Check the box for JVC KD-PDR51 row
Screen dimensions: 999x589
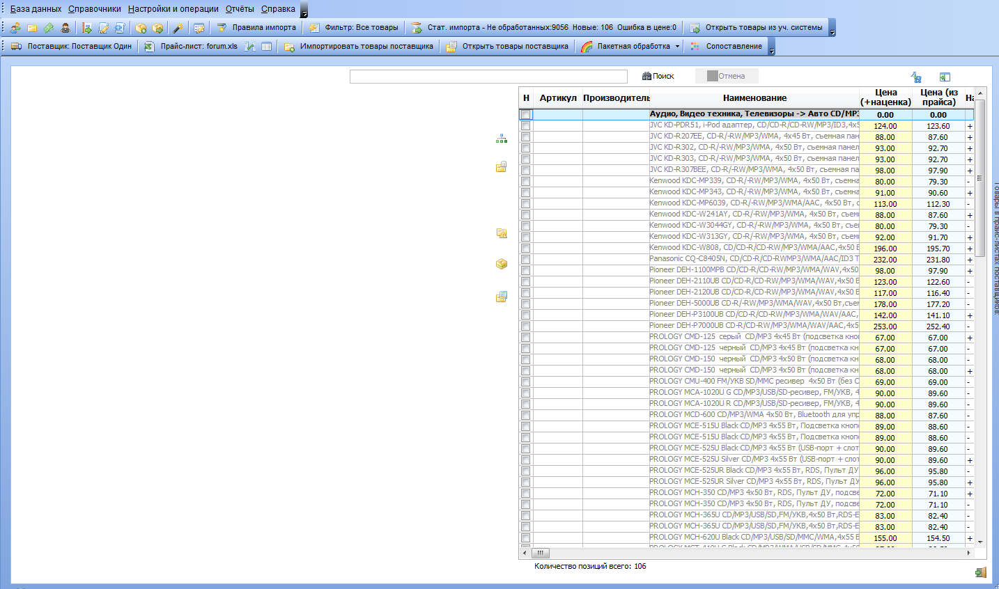526,126
